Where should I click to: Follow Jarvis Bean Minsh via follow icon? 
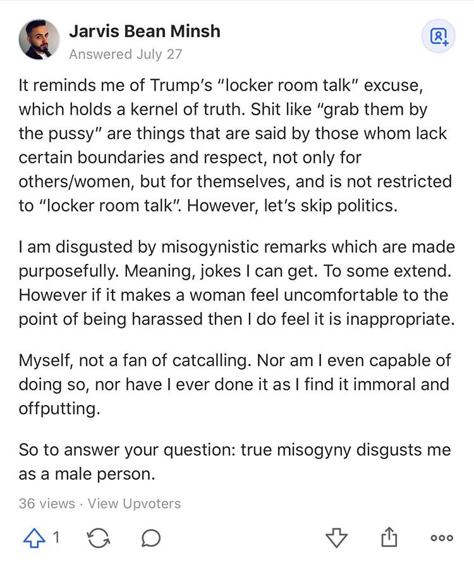click(x=439, y=36)
